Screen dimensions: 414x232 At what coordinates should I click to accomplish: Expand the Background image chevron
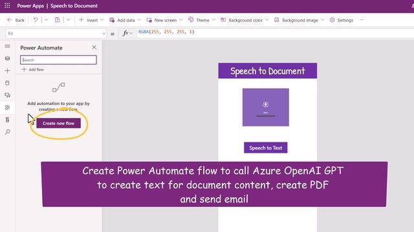pyautogui.click(x=322, y=20)
